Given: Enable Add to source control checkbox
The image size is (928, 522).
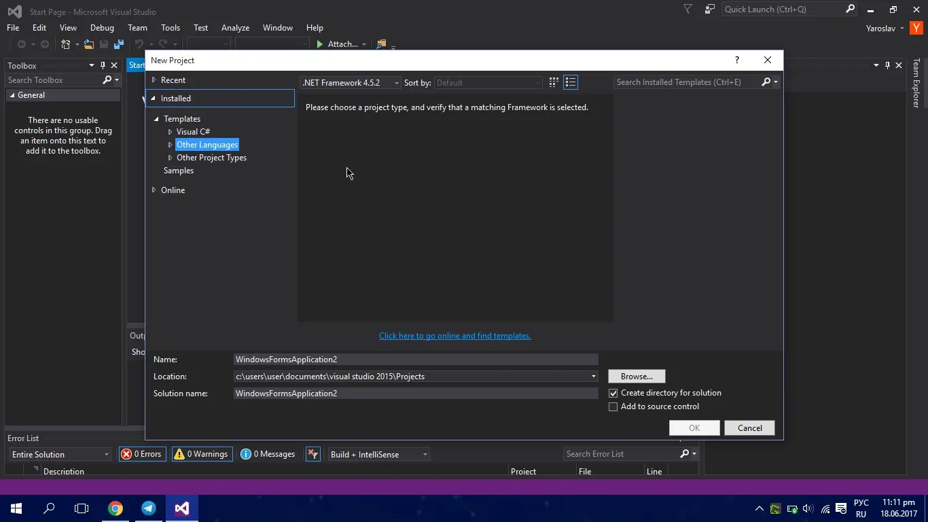Looking at the screenshot, I should click(613, 406).
